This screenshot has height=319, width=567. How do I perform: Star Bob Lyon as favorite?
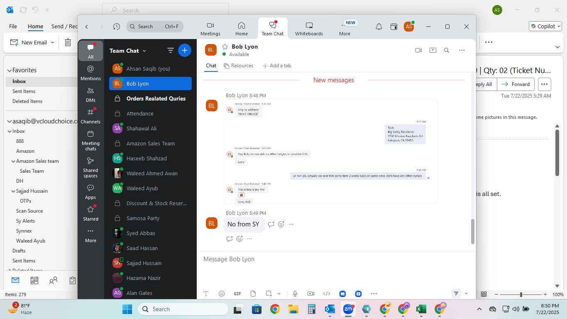click(225, 47)
